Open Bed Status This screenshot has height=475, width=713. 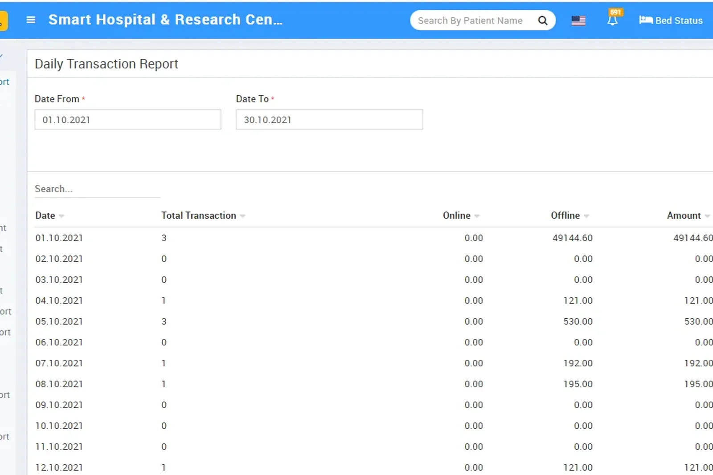[671, 20]
